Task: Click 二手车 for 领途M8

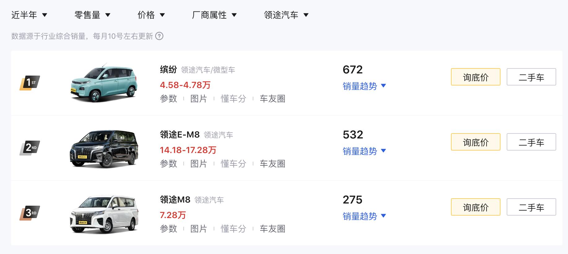Action: pos(531,207)
